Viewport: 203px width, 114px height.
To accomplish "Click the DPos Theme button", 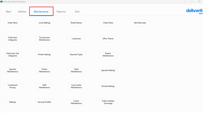I will coord(108,39).
